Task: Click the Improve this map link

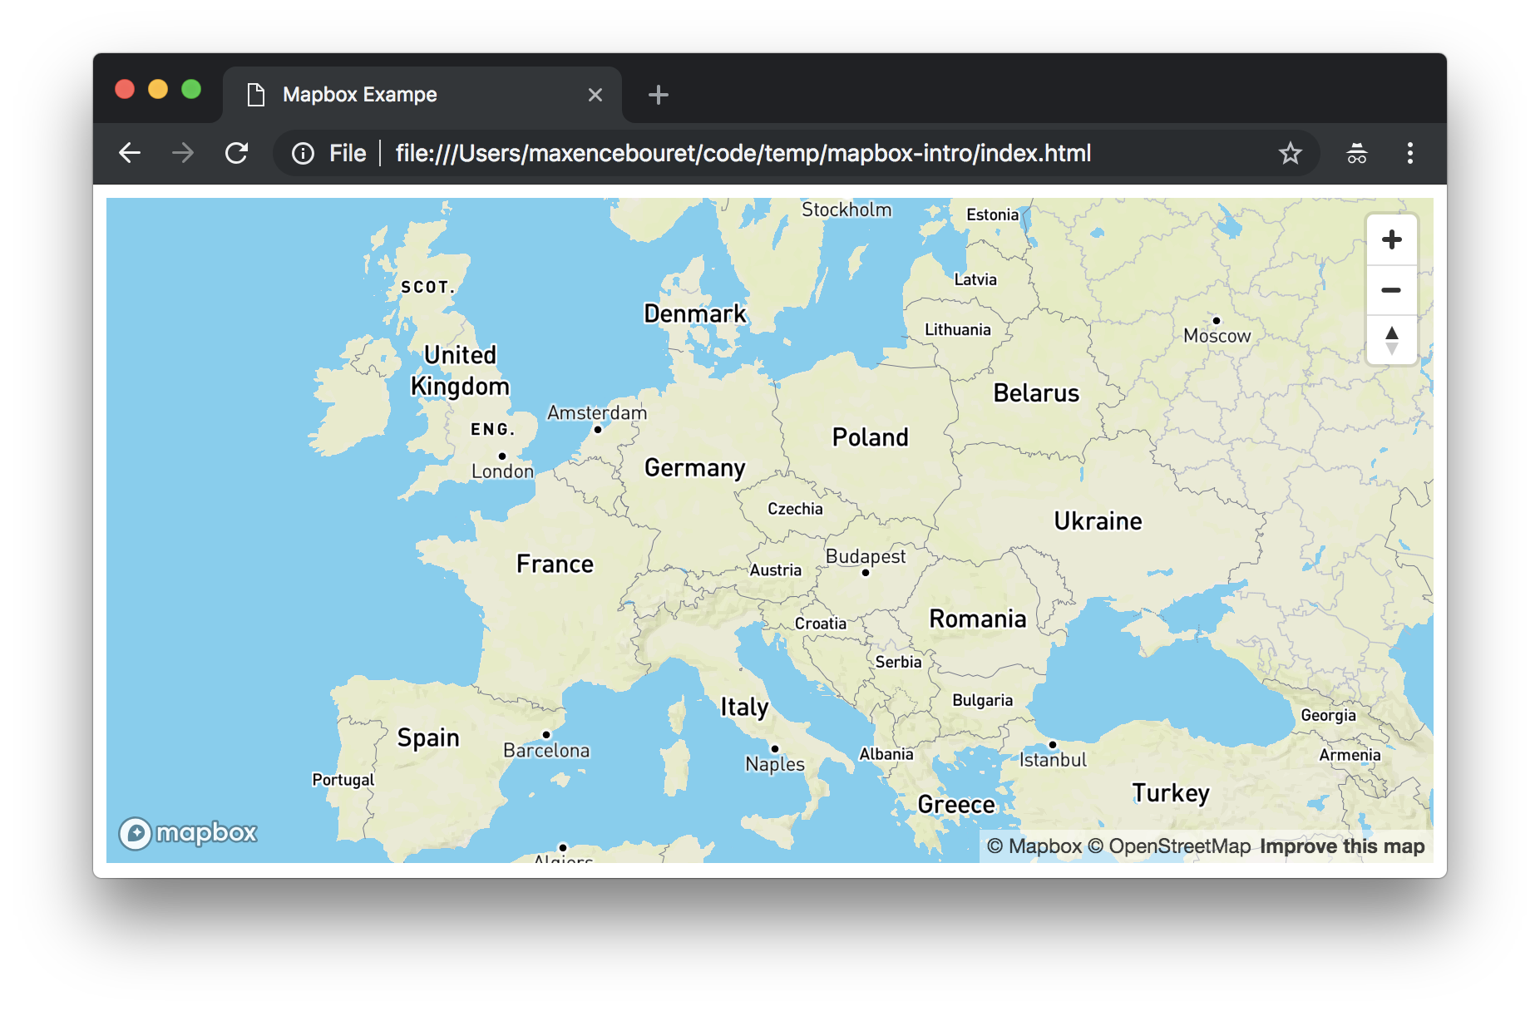Action: 1341,846
